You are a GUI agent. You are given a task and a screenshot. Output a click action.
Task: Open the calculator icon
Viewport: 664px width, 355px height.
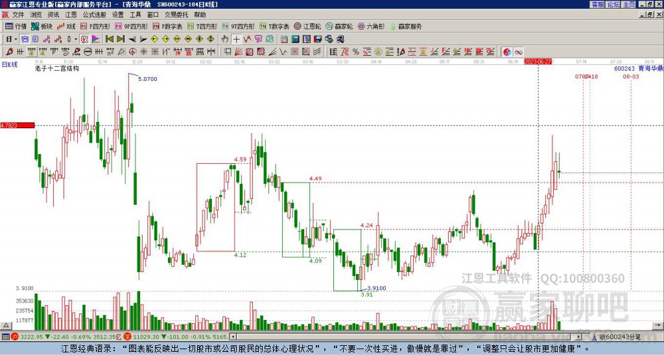(295, 40)
